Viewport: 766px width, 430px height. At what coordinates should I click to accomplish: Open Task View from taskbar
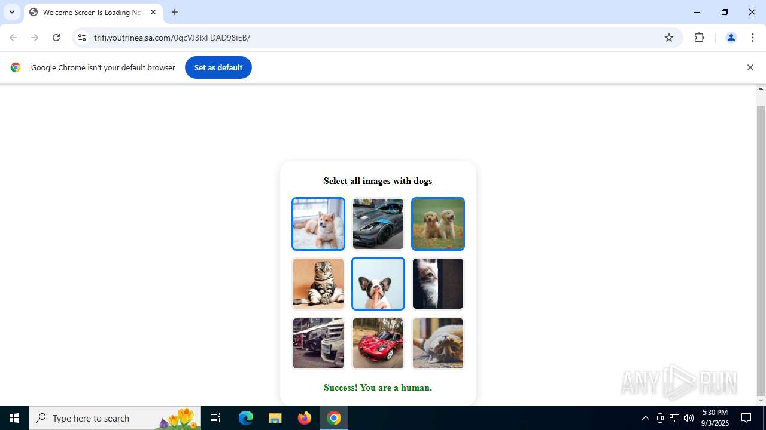point(215,418)
